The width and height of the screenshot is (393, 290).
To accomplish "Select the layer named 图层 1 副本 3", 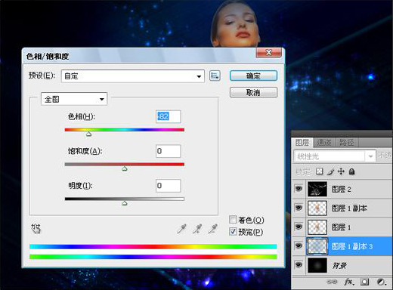I will pos(352,246).
